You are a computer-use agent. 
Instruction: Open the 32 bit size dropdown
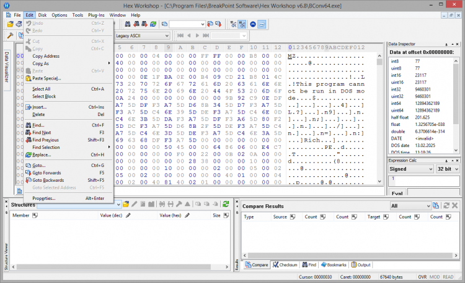click(x=448, y=169)
